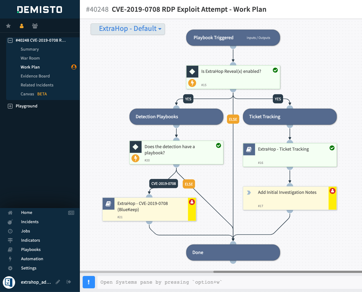Image resolution: width=362 pixels, height=292 pixels.
Task: Click the blue exclamation button
Action: (x=89, y=282)
